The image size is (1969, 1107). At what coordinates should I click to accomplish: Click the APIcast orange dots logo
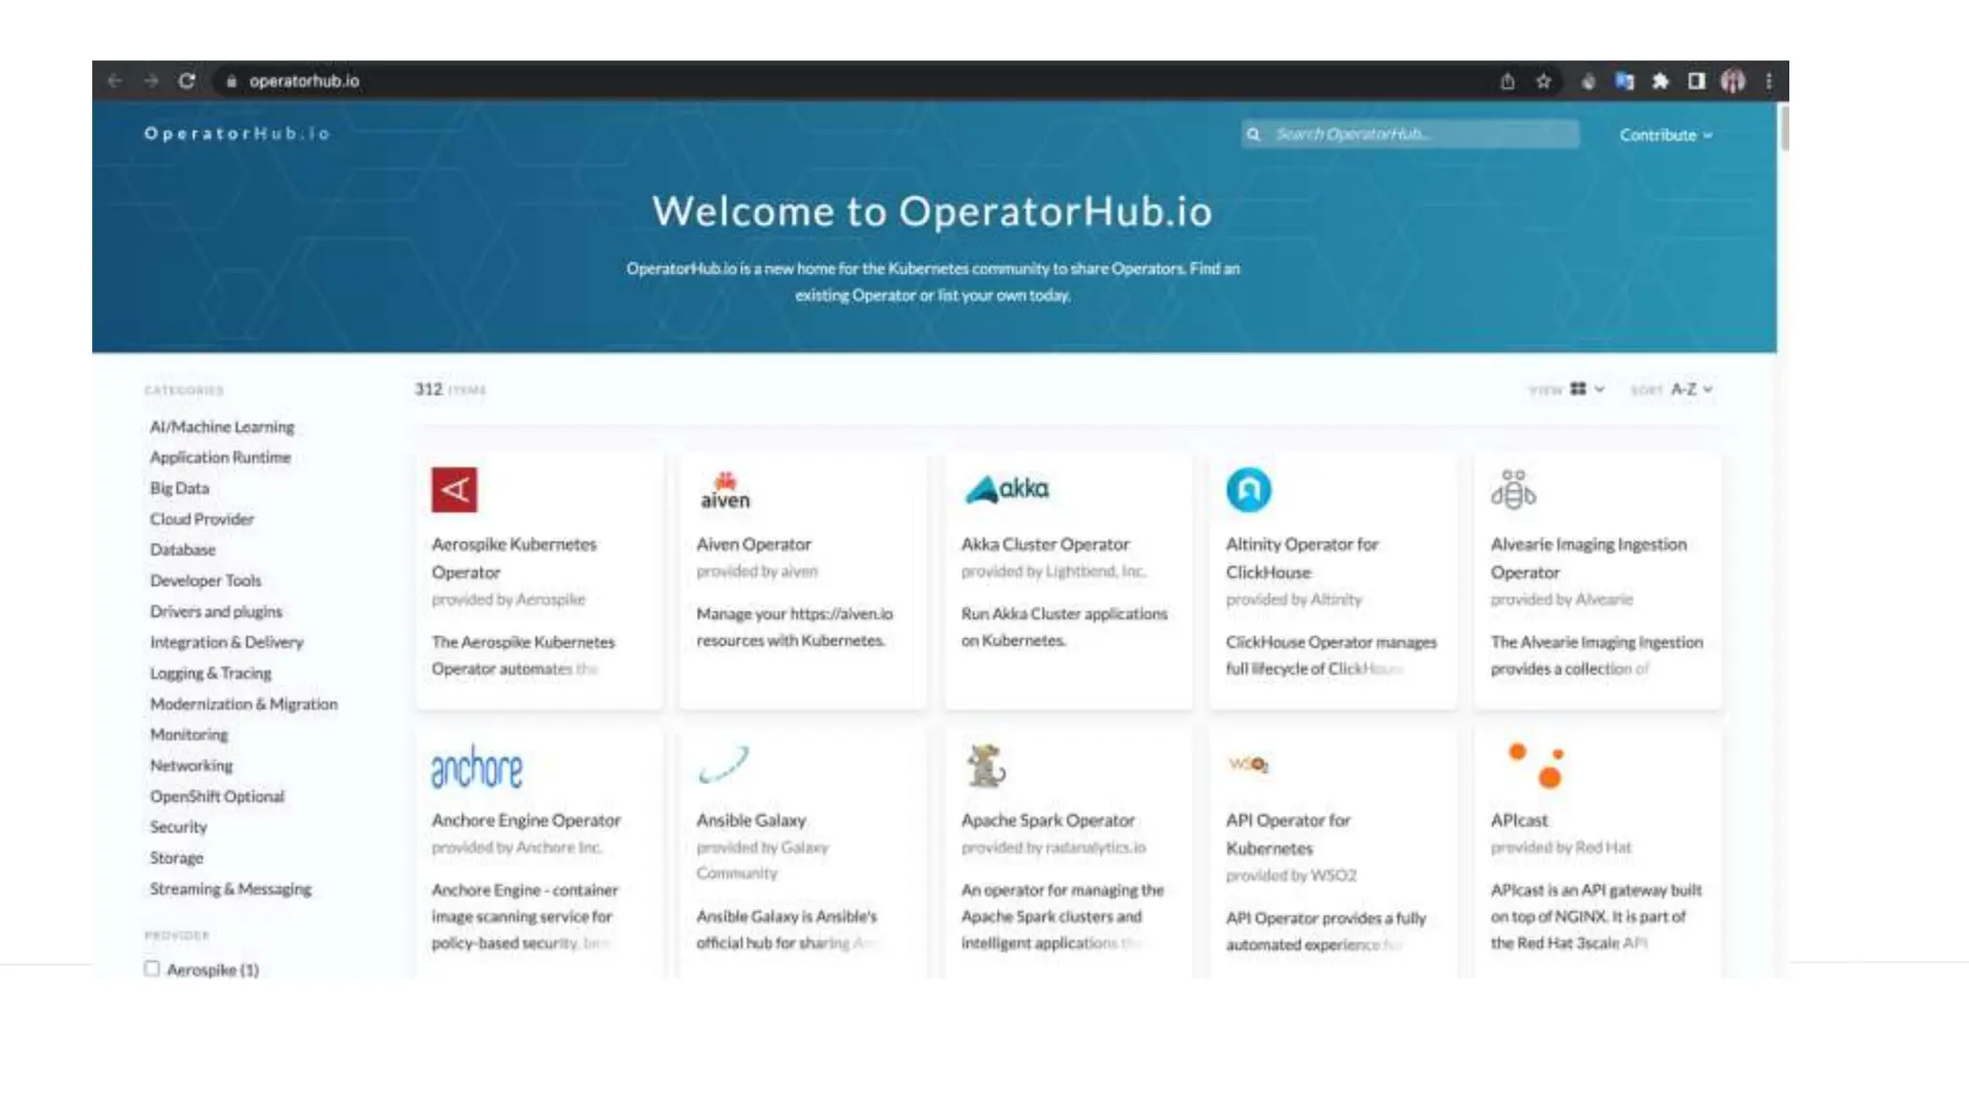(1535, 766)
